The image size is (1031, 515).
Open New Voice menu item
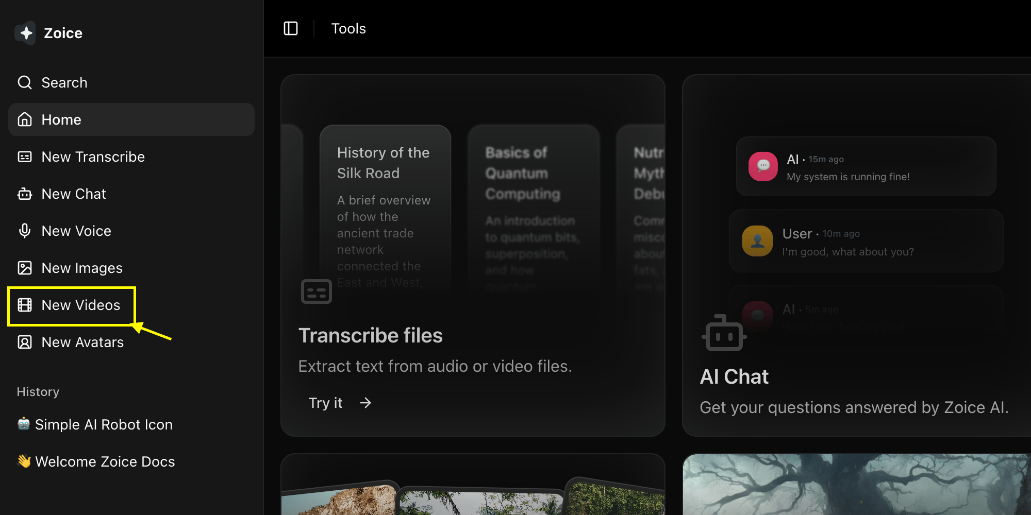click(131, 231)
